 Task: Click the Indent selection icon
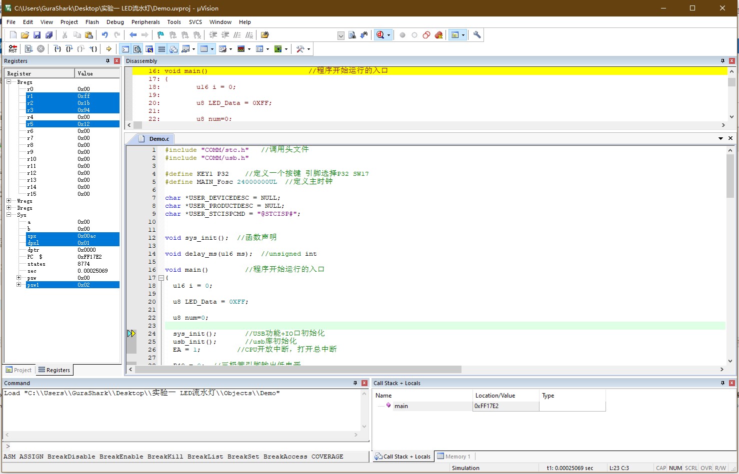click(x=213, y=35)
